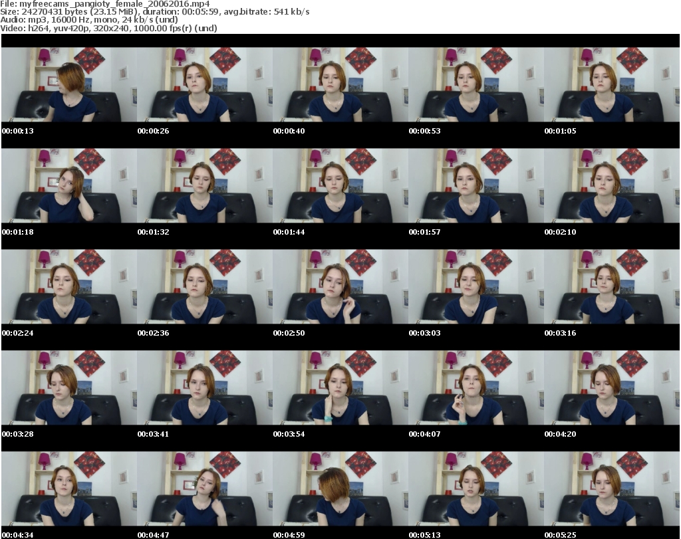View the thumbnail at 00:04:34

point(69,489)
